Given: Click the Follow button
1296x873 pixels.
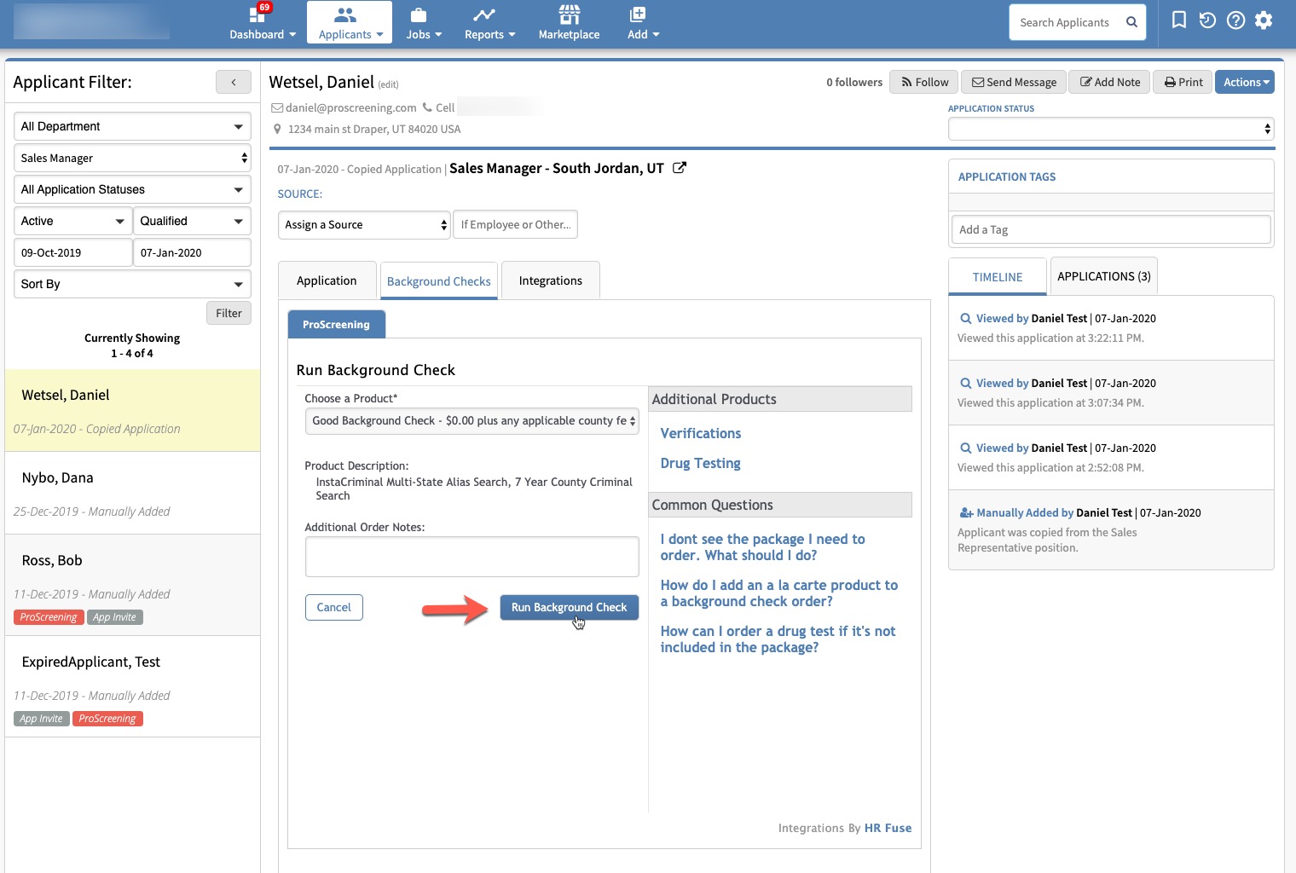Looking at the screenshot, I should 924,82.
